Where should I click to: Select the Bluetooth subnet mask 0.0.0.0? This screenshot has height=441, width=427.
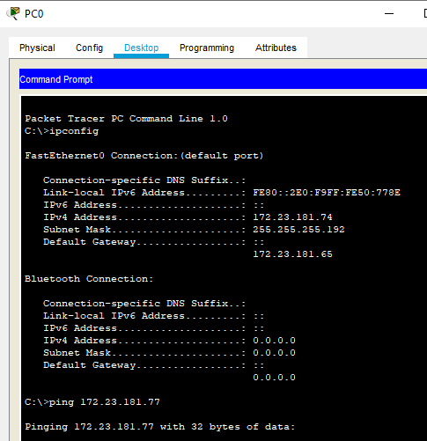point(274,353)
